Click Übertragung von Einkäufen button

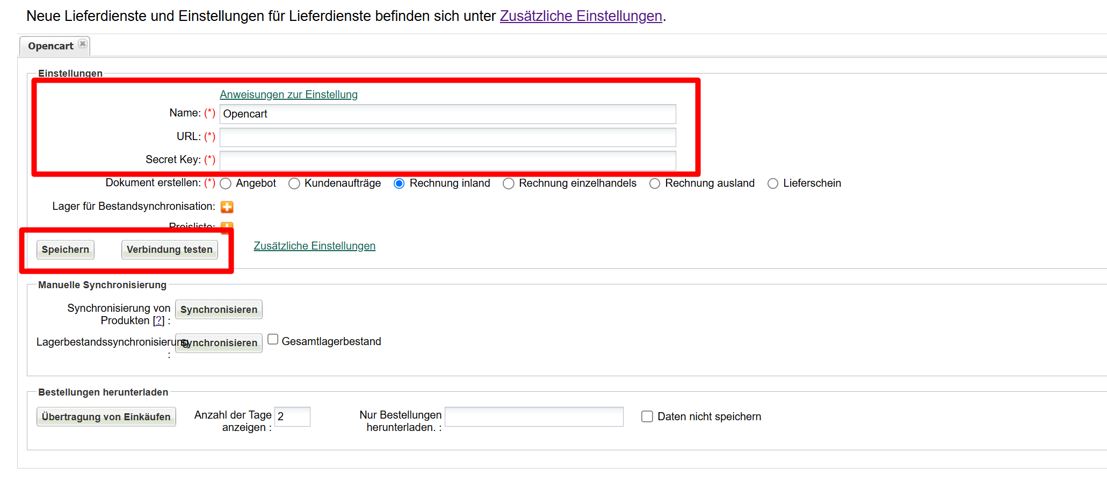(106, 417)
